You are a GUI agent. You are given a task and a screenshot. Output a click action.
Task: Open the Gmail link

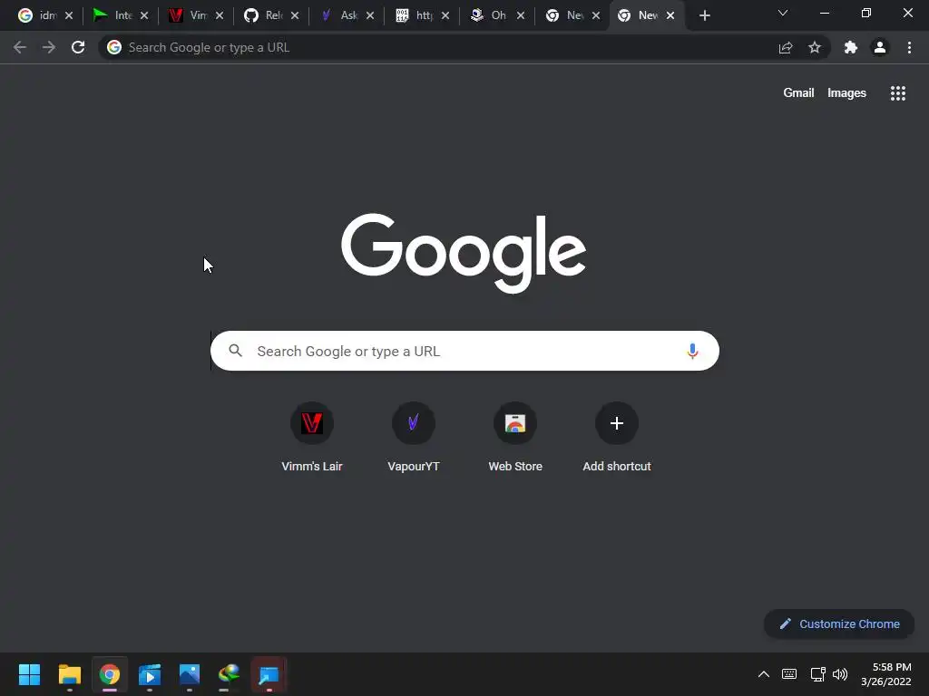[798, 93]
